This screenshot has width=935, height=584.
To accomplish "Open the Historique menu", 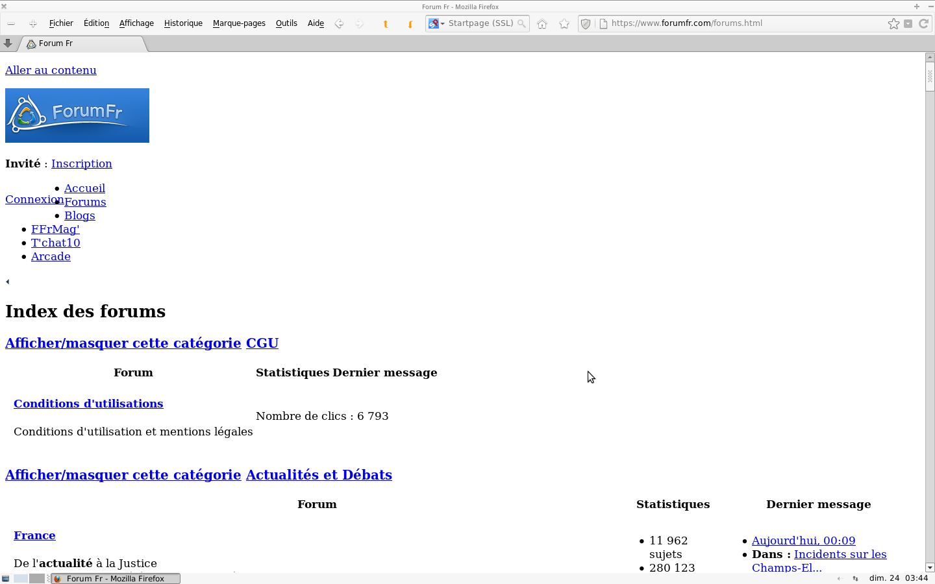I will pos(183,23).
